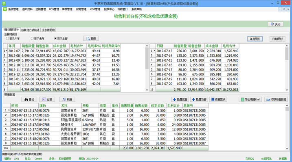Image resolution: width=292 pixels, height=162 pixels.
Task: Click the 利润贡献率% column header
Action: point(111,46)
